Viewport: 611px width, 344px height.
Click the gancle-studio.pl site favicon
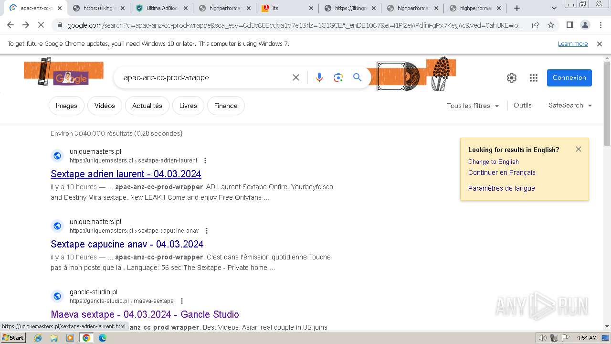coord(57,296)
